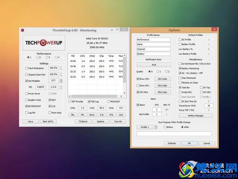The height and width of the screenshot is (179, 238).
Task: Click the TechPowerUp logo banner
Action: pyautogui.click(x=44, y=43)
